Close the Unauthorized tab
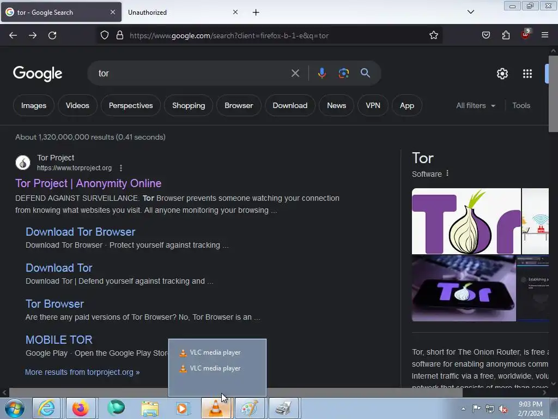The width and height of the screenshot is (558, 419). pos(235,12)
